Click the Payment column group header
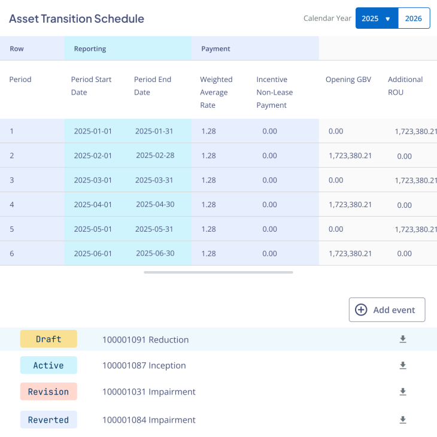This screenshot has width=437, height=437. (x=255, y=48)
